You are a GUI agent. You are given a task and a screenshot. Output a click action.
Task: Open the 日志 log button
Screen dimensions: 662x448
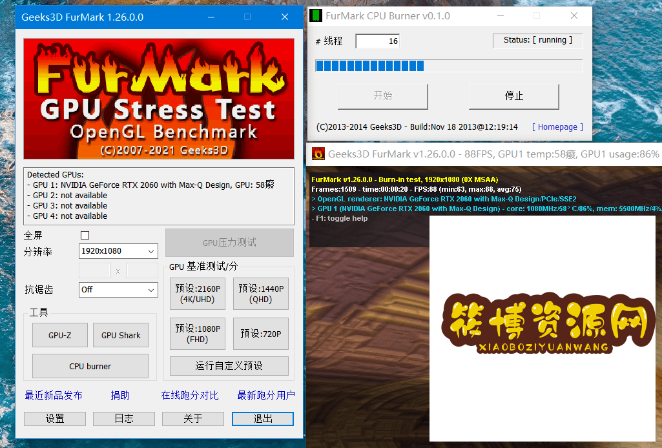[124, 419]
